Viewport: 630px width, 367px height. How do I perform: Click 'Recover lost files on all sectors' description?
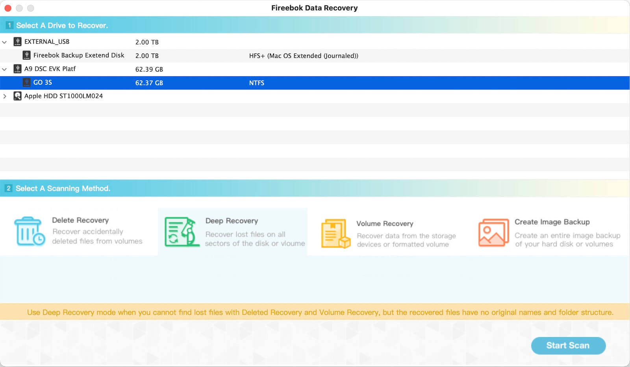[255, 239]
